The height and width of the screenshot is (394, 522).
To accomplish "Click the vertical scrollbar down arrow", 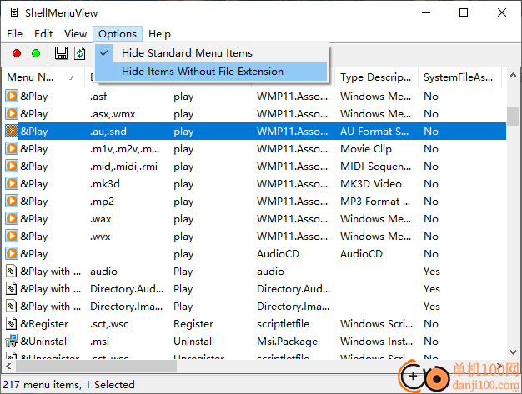I will (513, 352).
